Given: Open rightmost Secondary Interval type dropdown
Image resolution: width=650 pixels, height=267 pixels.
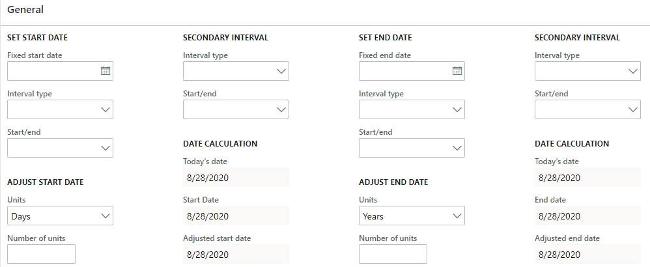Looking at the screenshot, I should coord(587,71).
